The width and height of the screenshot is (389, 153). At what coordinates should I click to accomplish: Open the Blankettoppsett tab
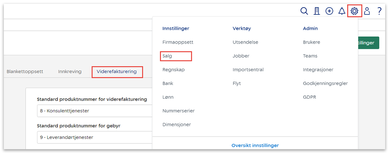tap(25, 71)
